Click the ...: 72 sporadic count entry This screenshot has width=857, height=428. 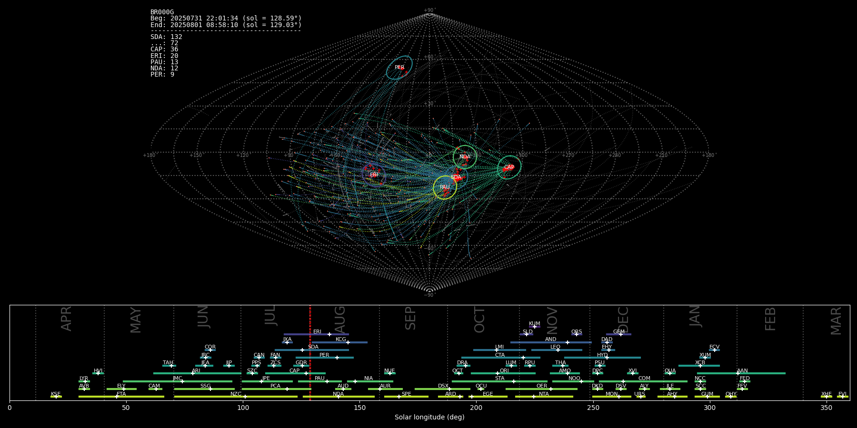coord(164,43)
